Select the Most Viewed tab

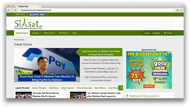point(68,88)
